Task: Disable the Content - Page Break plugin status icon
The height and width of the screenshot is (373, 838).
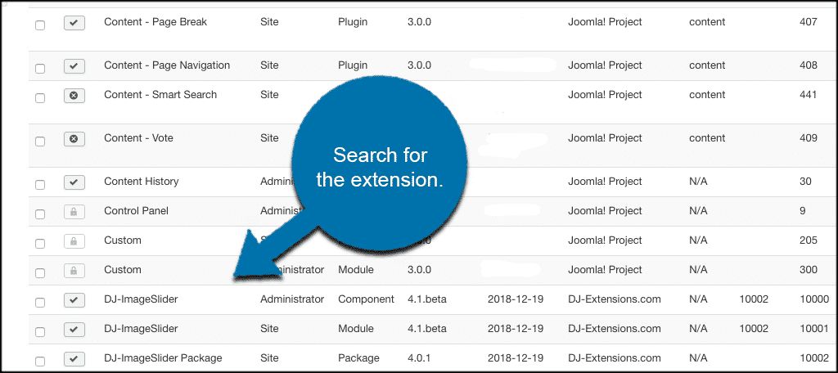Action: [74, 23]
